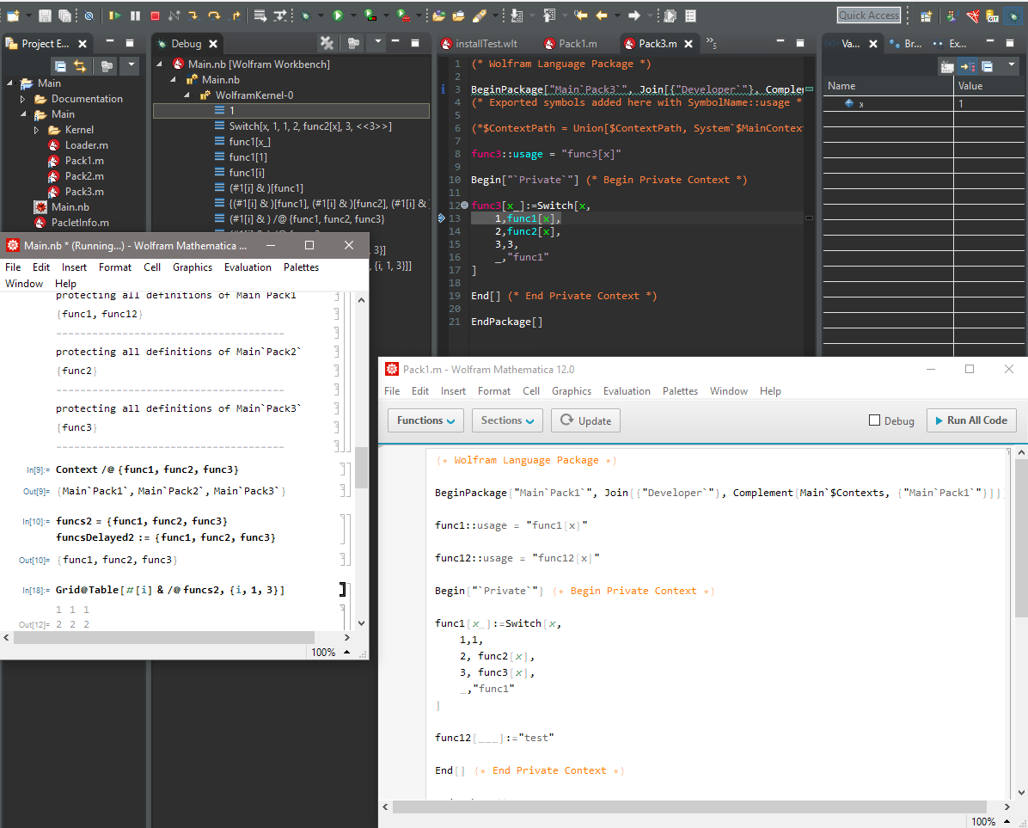This screenshot has width=1028, height=828.
Task: Click the New wizard icon in toolbar
Action: click(13, 15)
